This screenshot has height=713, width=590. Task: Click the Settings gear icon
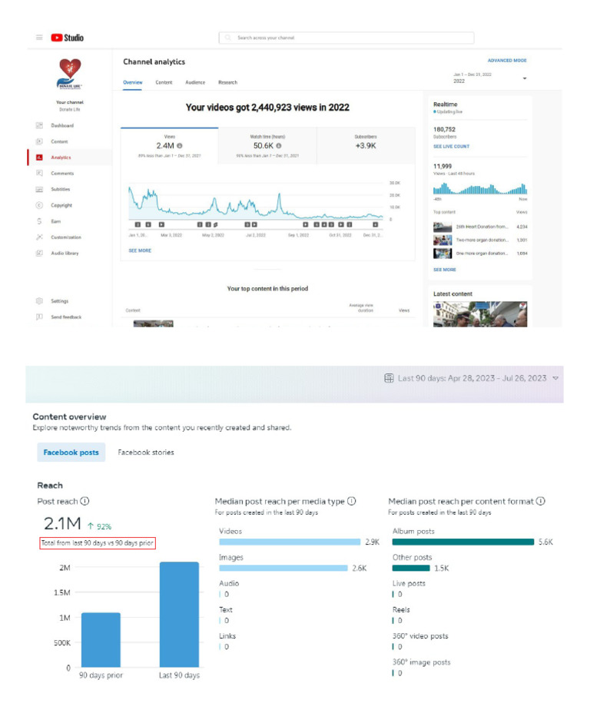coord(39,301)
